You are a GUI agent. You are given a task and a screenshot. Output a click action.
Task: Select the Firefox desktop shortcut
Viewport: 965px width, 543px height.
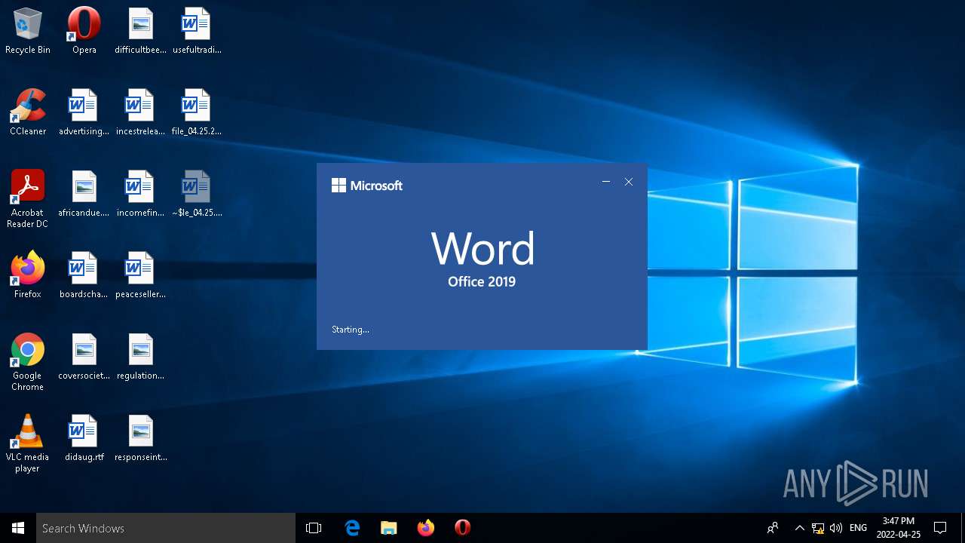pos(28,275)
